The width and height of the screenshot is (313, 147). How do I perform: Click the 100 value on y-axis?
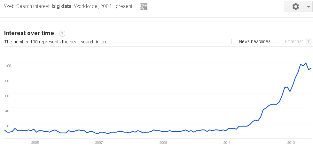click(x=7, y=66)
